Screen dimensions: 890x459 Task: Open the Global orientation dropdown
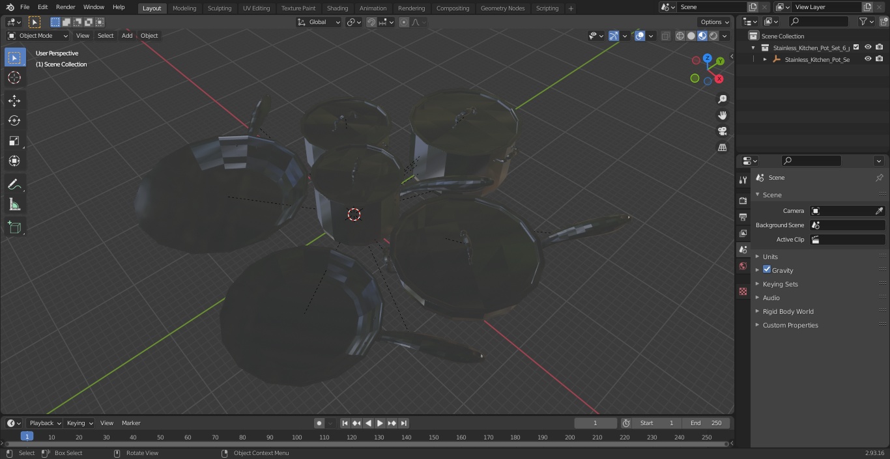[319, 22]
